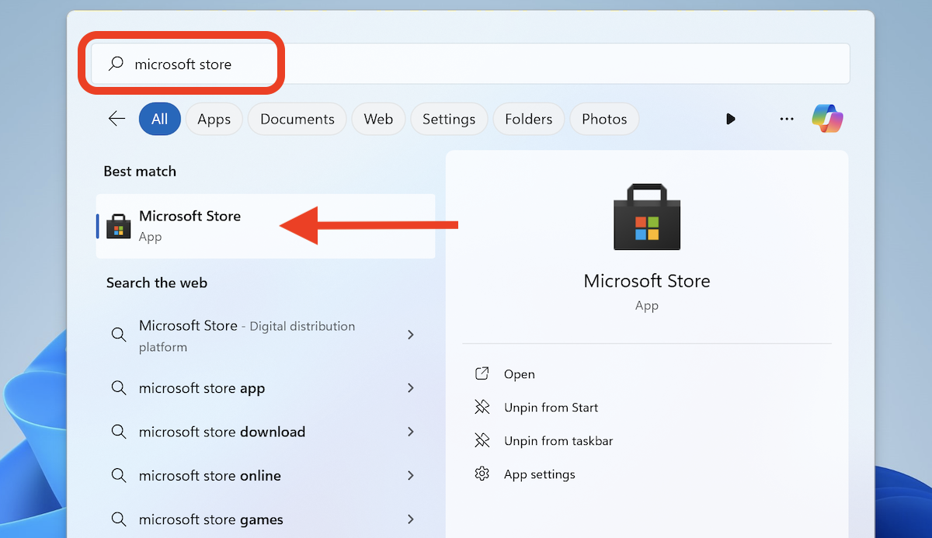This screenshot has width=932, height=538.
Task: Select the Microsoft Store best match result
Action: click(190, 225)
